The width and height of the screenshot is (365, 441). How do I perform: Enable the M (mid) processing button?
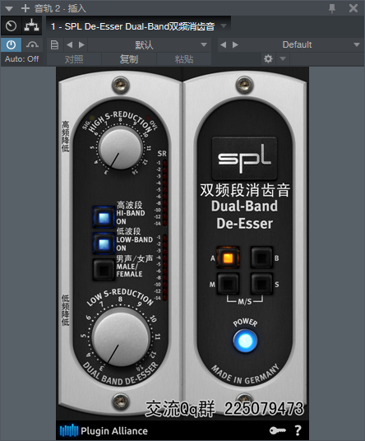[x=228, y=284]
